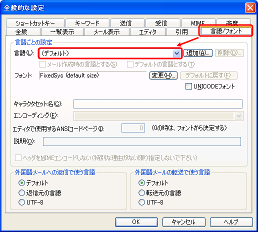Select the エディタ tab
The width and height of the screenshot is (258, 232).
click(x=148, y=31)
